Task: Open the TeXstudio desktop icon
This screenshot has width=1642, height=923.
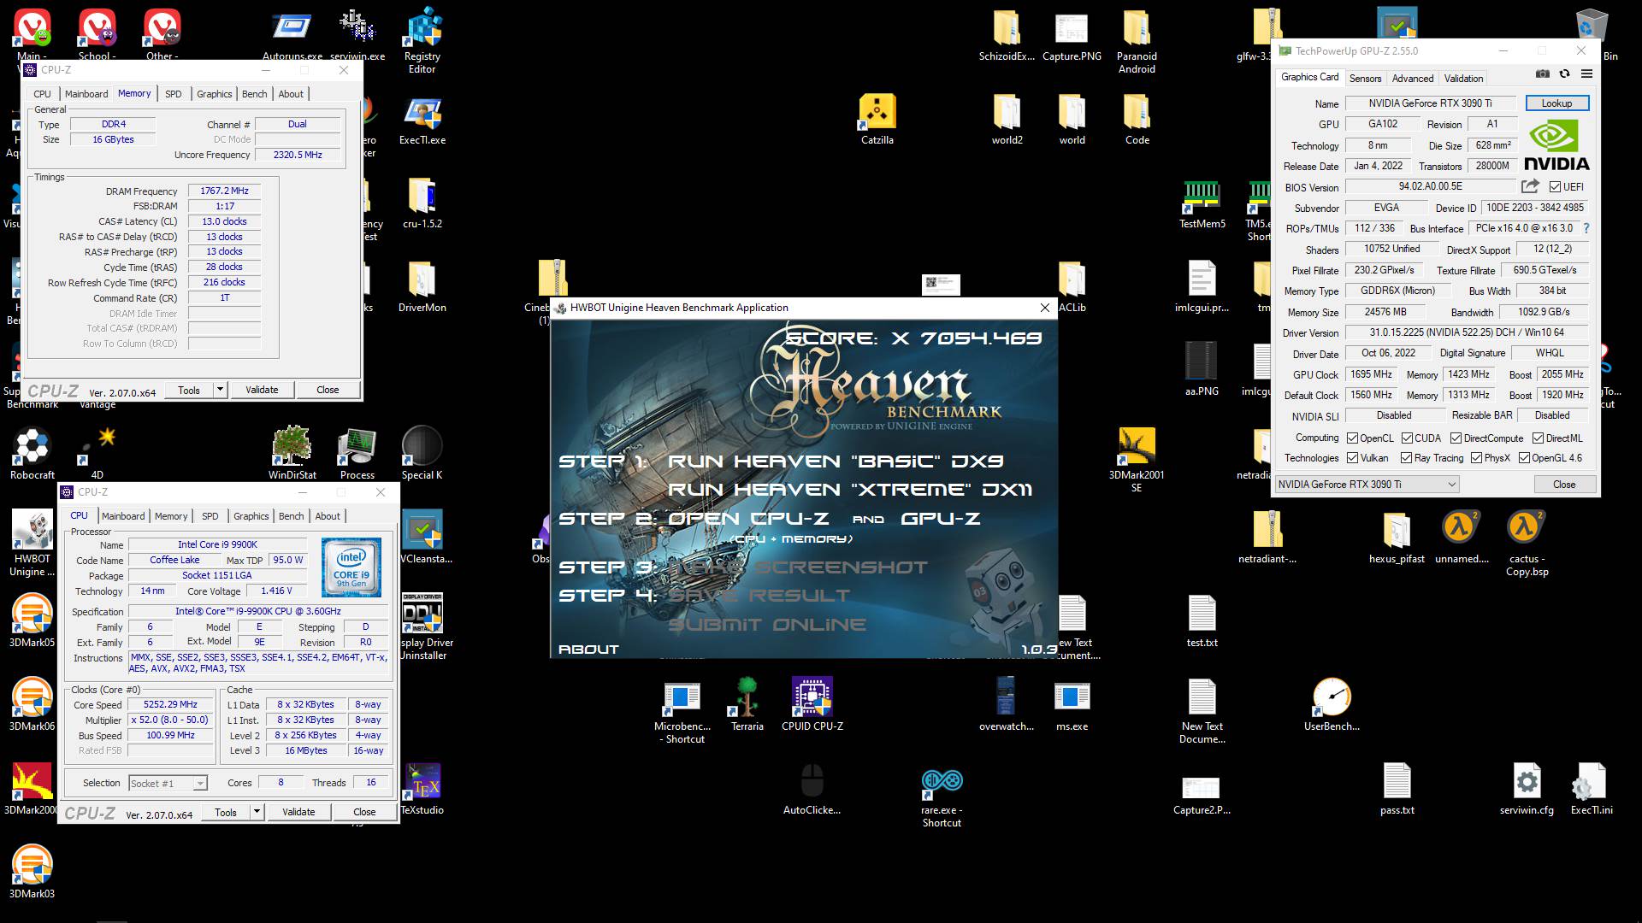Action: click(x=422, y=788)
